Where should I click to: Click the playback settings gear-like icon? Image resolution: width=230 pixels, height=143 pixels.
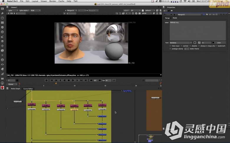(x=47, y=80)
